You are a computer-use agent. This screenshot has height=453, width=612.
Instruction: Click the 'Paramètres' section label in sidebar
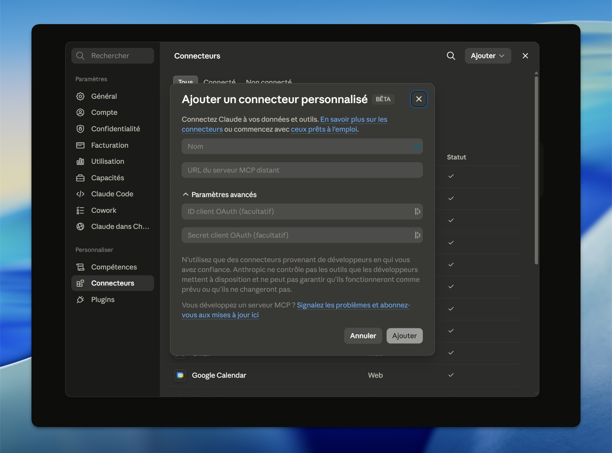pyautogui.click(x=91, y=79)
